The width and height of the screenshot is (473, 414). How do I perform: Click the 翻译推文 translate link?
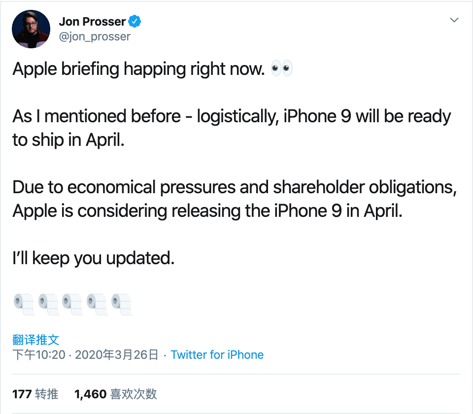(x=34, y=340)
